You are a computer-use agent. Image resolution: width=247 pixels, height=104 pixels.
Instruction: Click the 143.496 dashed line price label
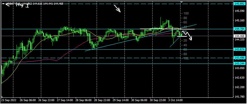click(x=239, y=58)
